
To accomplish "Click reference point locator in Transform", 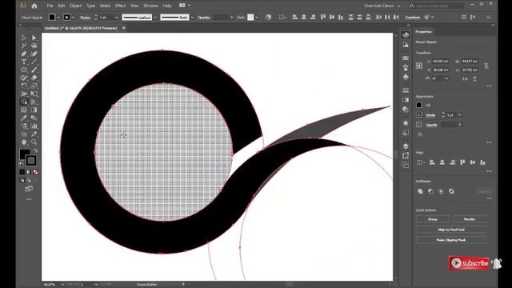I will pos(419,66).
